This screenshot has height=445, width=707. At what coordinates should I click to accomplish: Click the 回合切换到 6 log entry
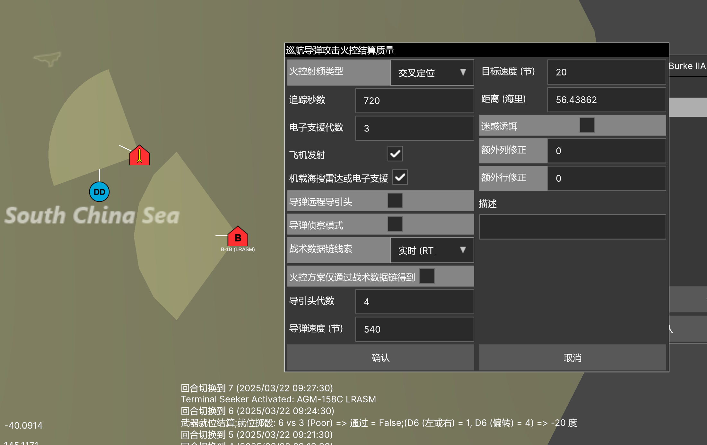point(257,411)
